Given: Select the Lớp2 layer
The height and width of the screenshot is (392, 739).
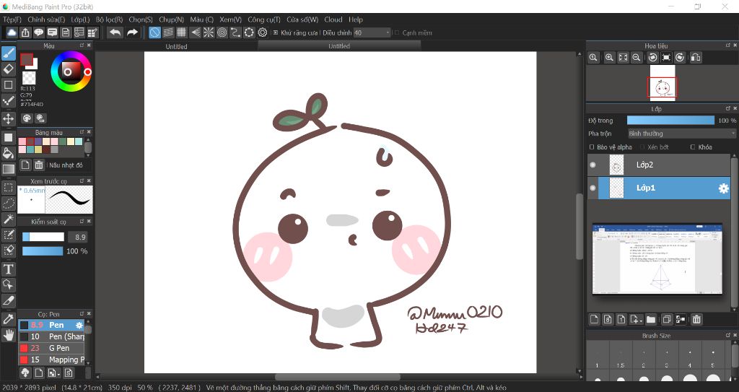Looking at the screenshot, I should coord(660,165).
